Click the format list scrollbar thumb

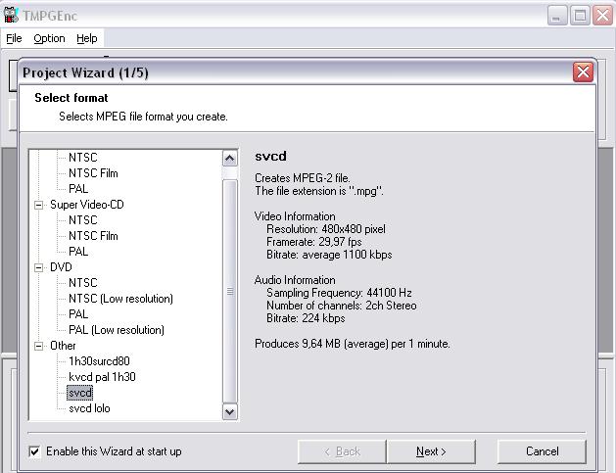click(230, 292)
